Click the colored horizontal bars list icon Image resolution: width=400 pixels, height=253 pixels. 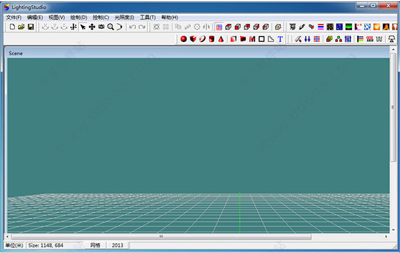pyautogui.click(x=360, y=39)
